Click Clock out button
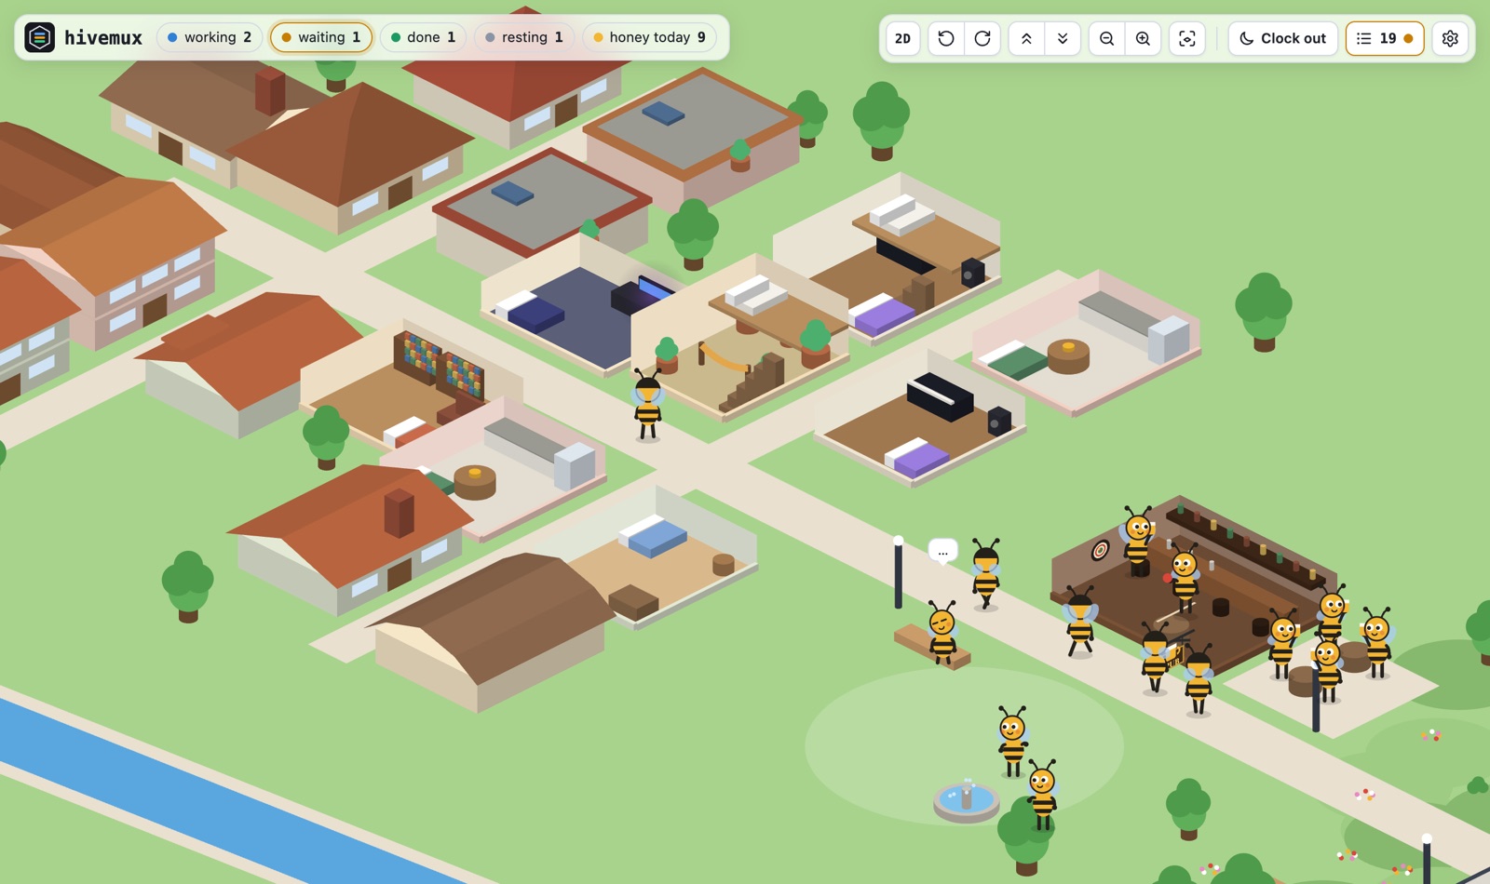Viewport: 1490px width, 884px height. coord(1282,38)
